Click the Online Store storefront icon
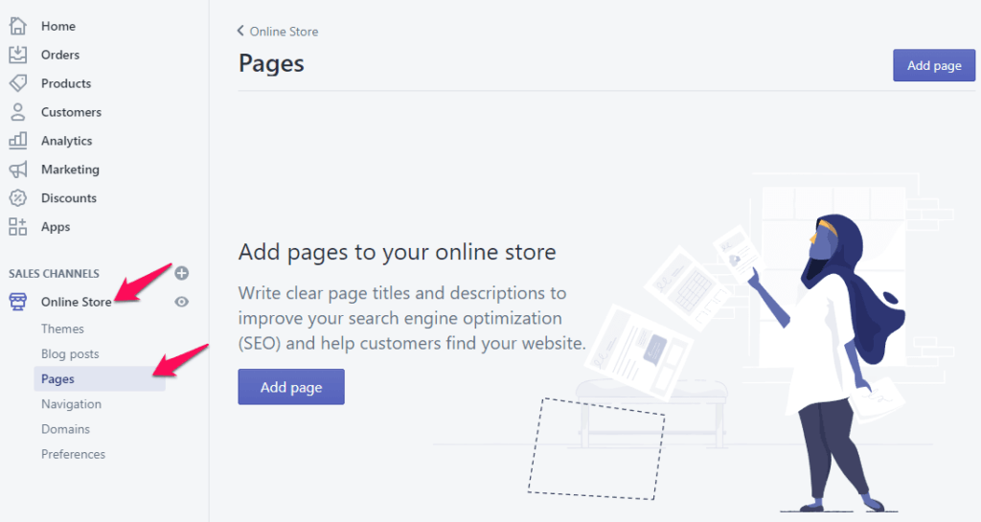 pos(17,303)
